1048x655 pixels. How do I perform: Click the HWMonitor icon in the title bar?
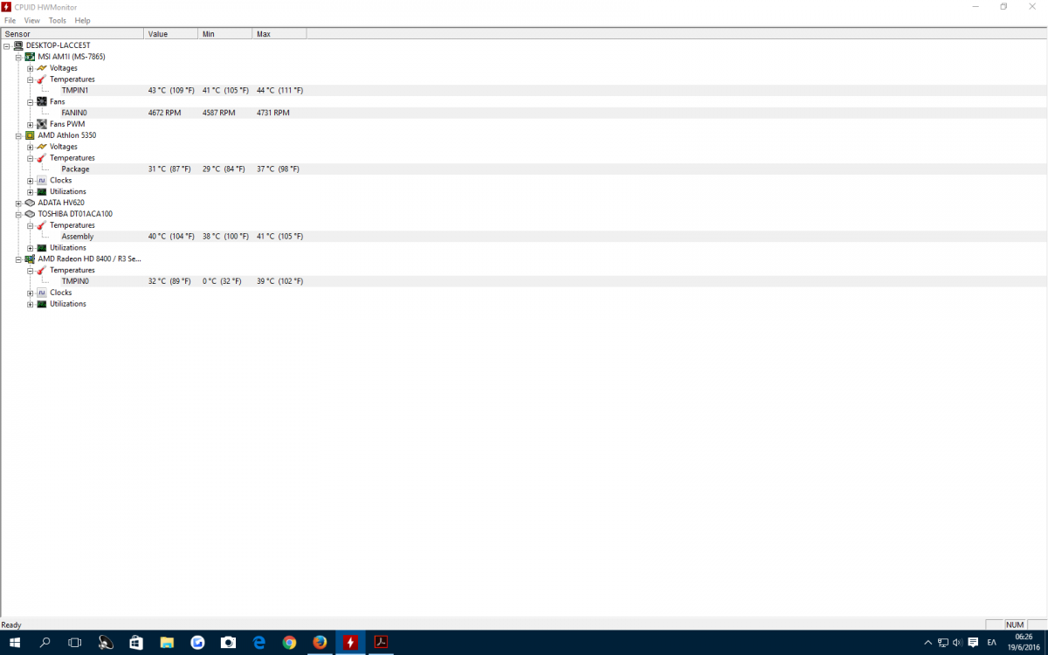tap(7, 6)
